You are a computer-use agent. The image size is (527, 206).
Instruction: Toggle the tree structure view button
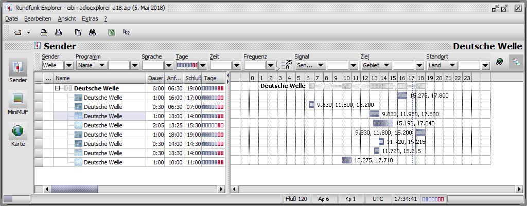pyautogui.click(x=515, y=62)
